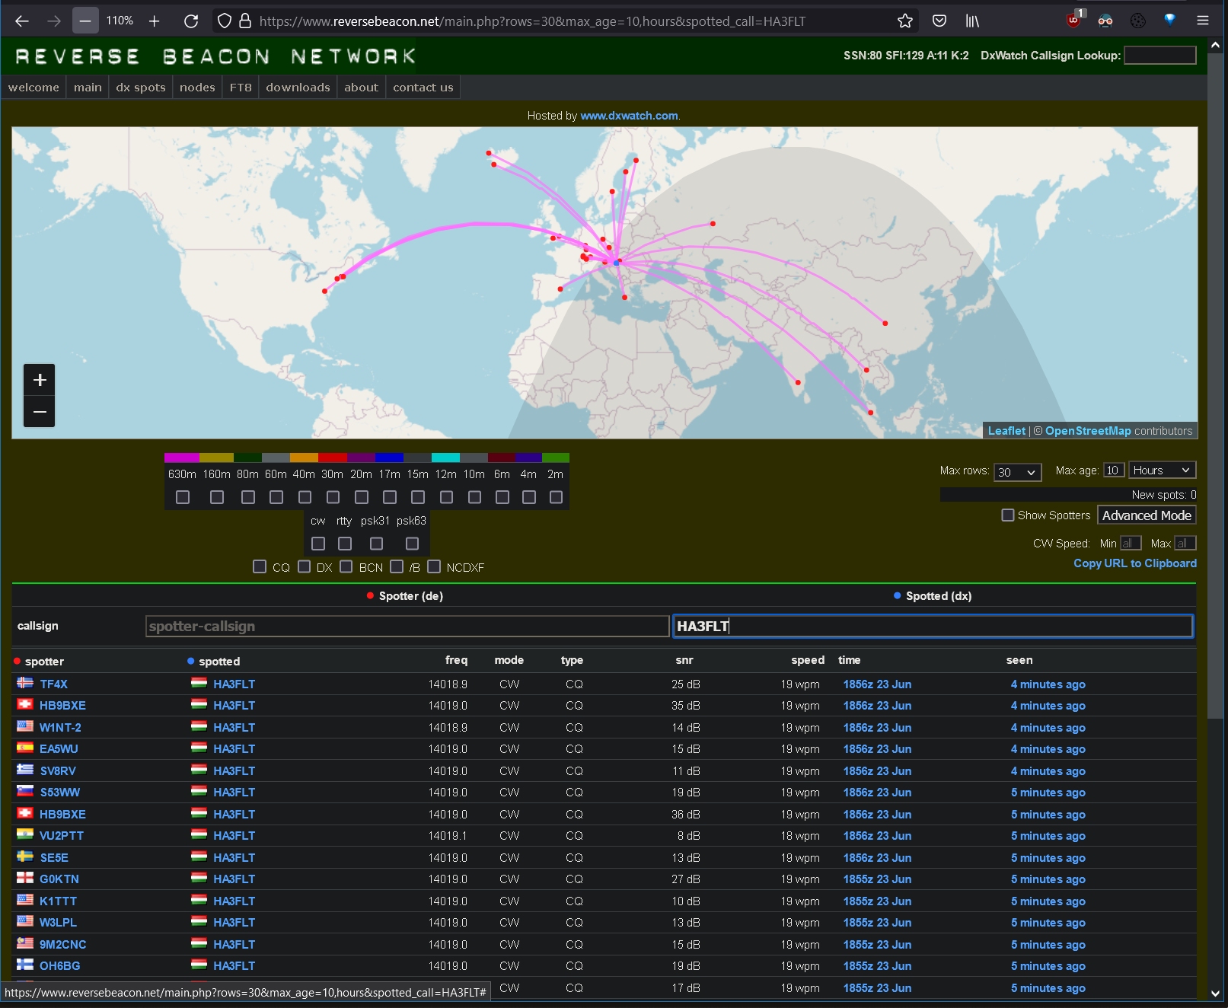1228x1008 pixels.
Task: Switch to the FT8 tab
Action: click(241, 88)
